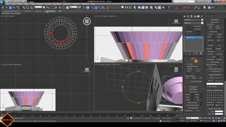The image size is (226, 127).
Task: Toggle the Graphite Modeling Tools ribbon icon
Action: point(139,7)
